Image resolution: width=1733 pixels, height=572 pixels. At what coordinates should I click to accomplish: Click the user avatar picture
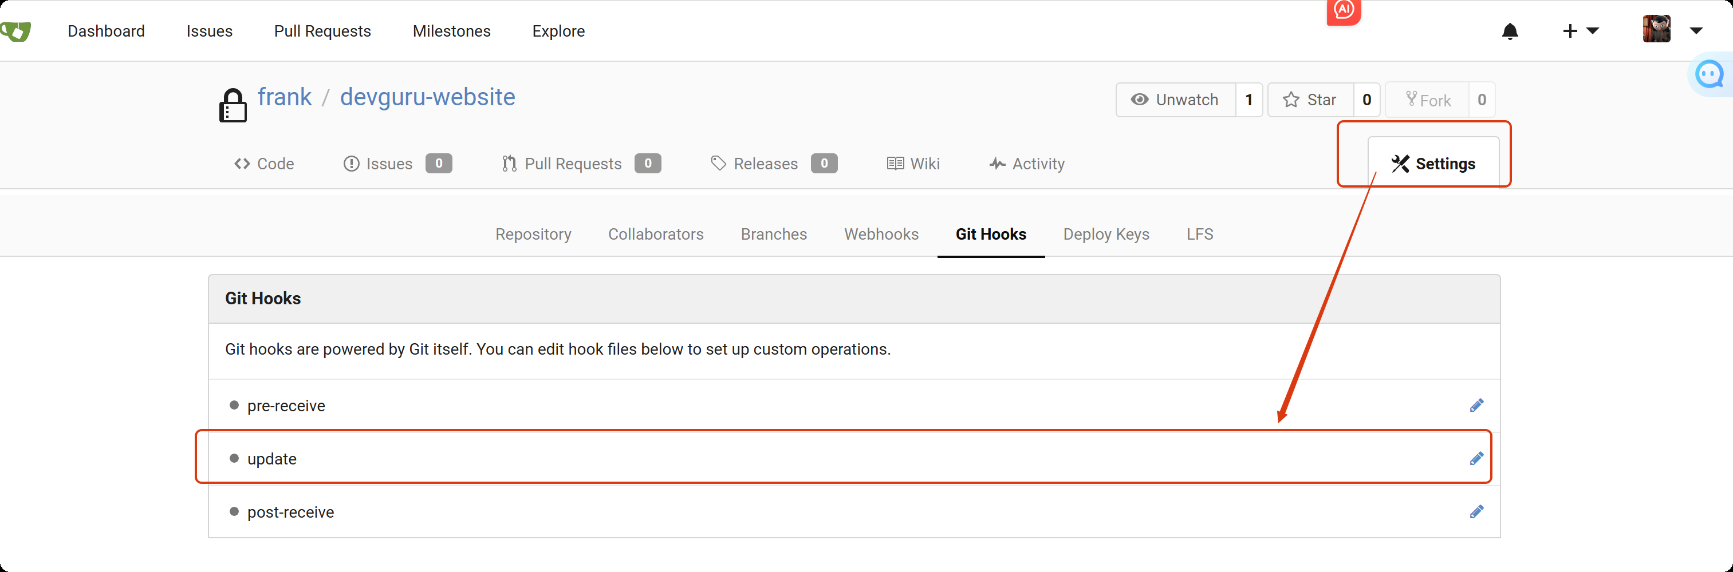pos(1656,30)
